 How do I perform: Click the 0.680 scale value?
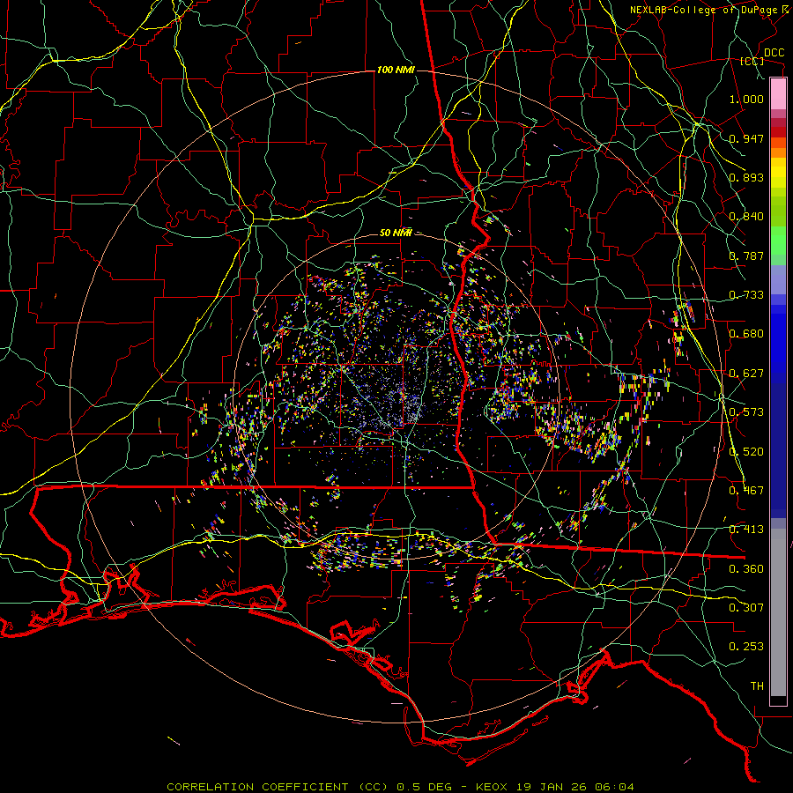tap(746, 334)
